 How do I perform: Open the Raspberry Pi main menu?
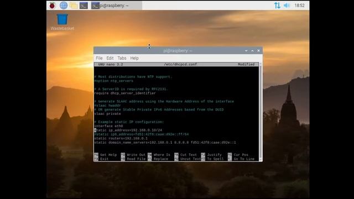52,6
